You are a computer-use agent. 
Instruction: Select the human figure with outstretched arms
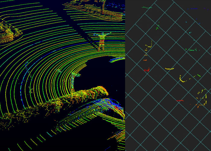click(102, 42)
